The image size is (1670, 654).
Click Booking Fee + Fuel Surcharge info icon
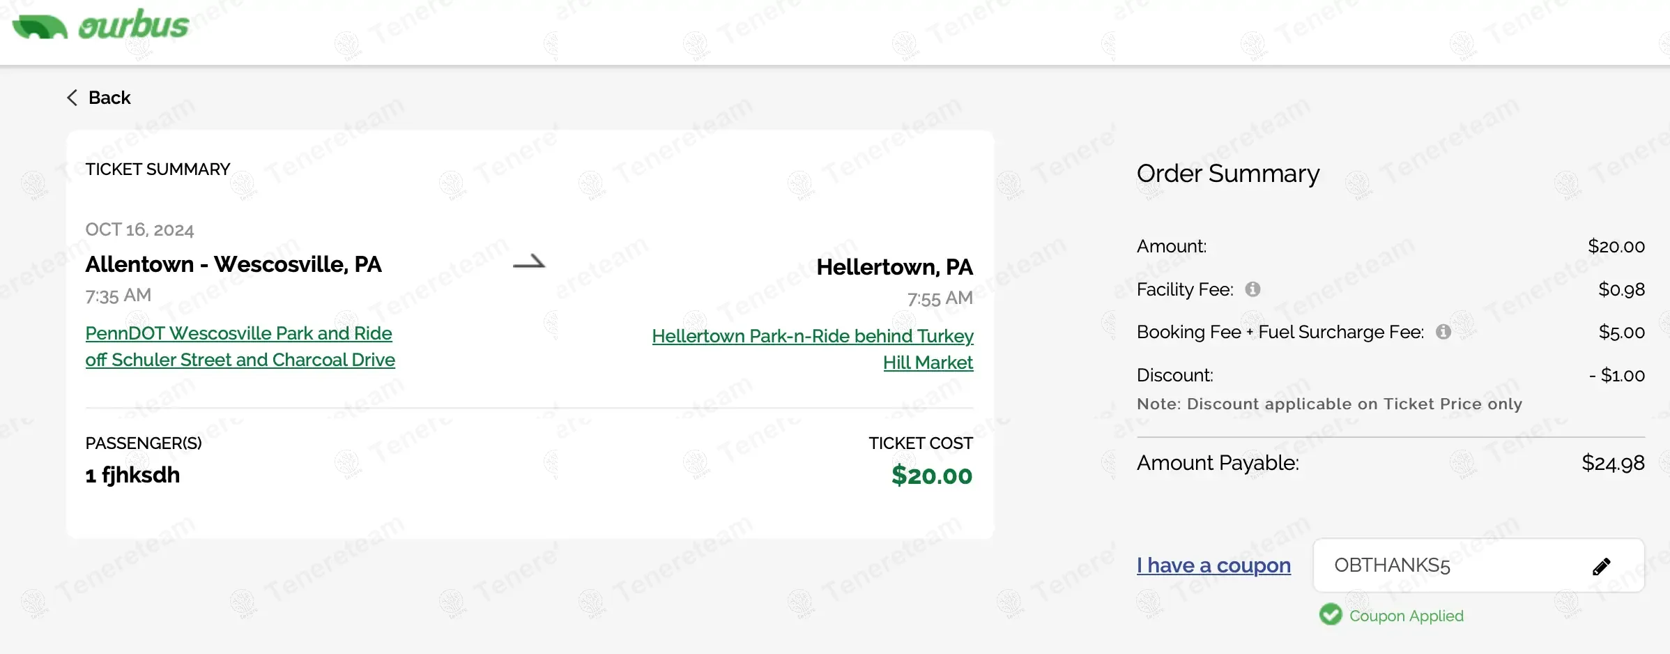(1443, 332)
